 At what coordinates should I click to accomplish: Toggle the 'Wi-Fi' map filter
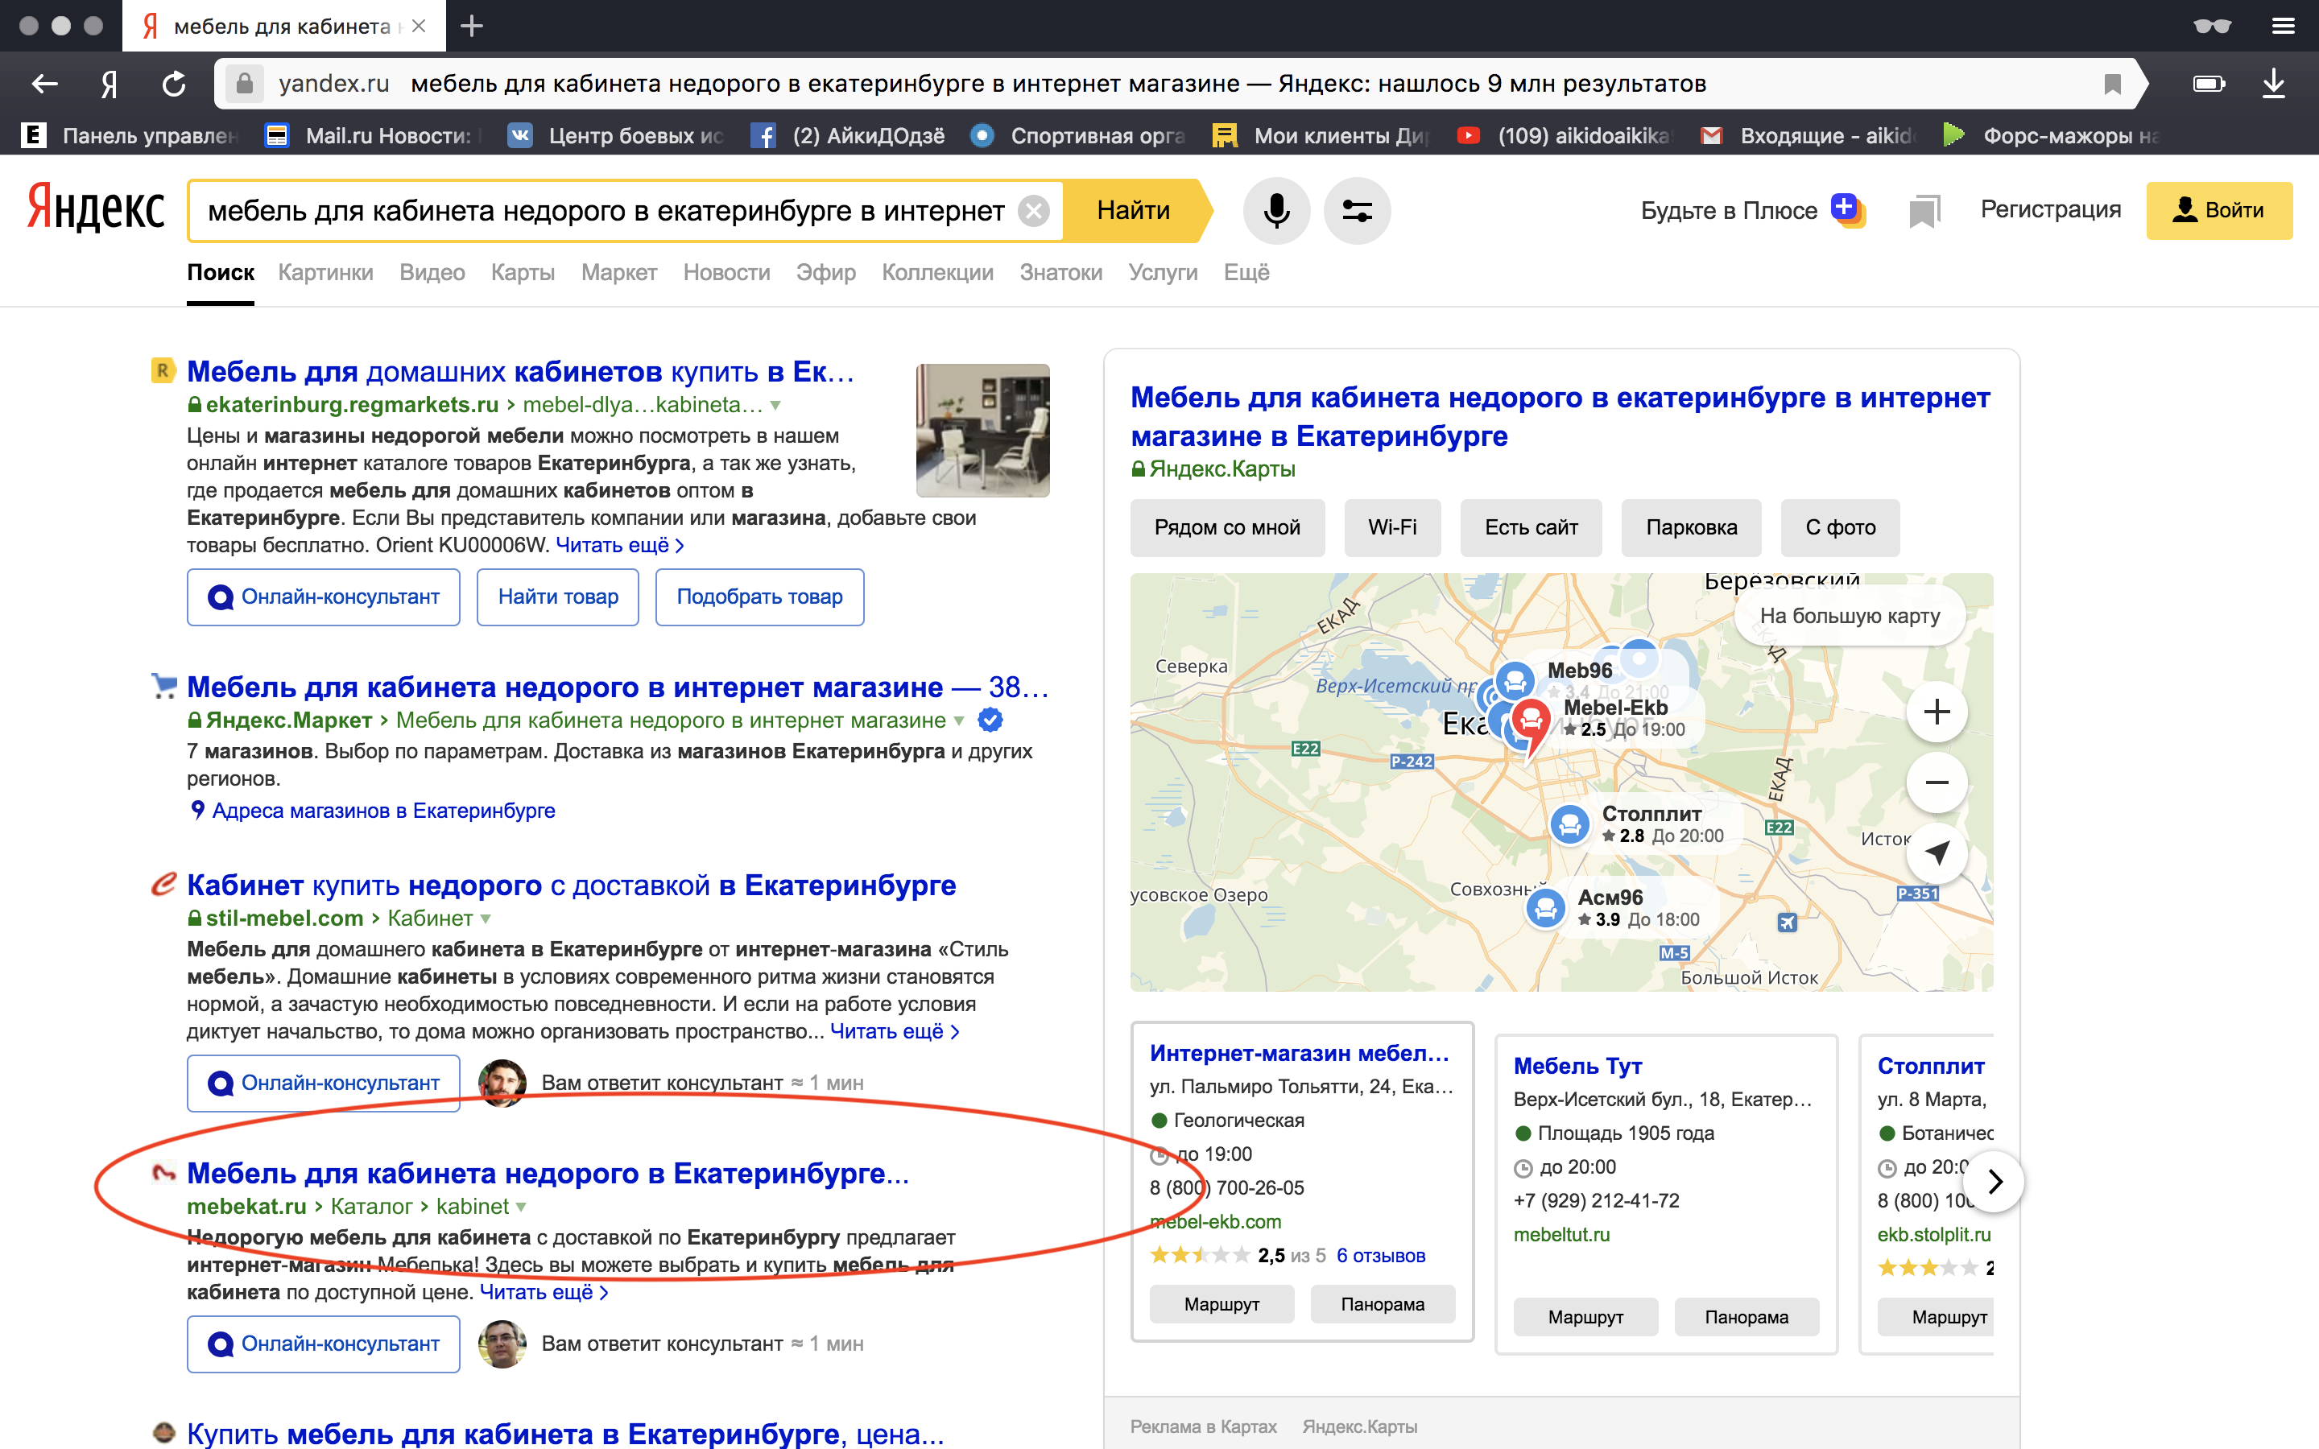[x=1391, y=527]
